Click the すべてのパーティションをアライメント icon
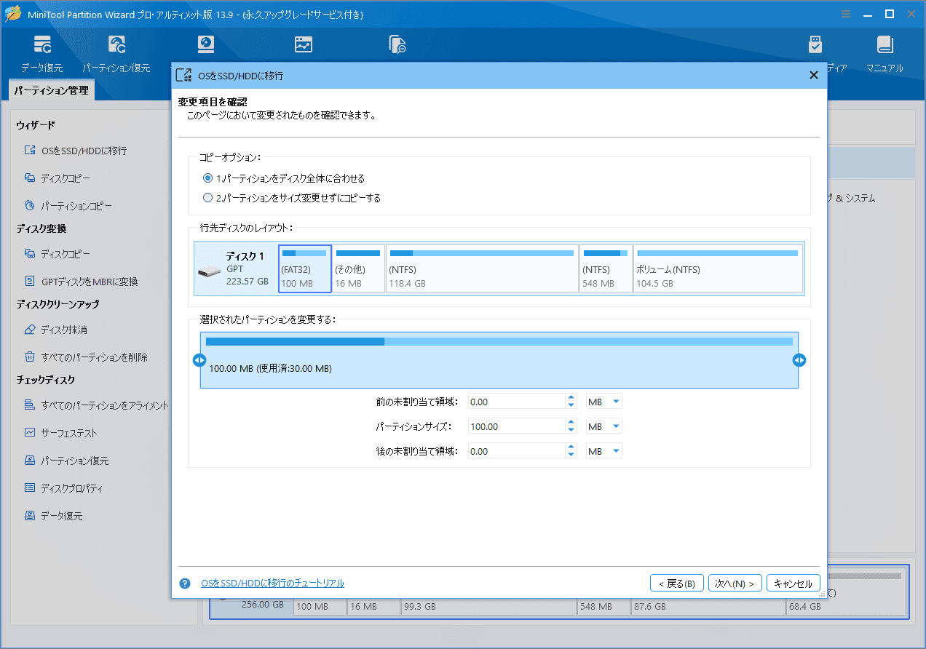The width and height of the screenshot is (926, 649). tap(30, 405)
